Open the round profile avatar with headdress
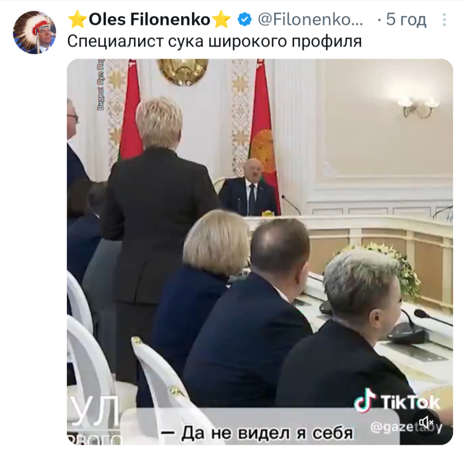This screenshot has width=466, height=453. click(x=35, y=32)
